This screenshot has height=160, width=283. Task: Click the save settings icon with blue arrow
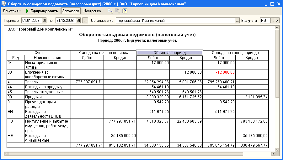click(x=110, y=11)
